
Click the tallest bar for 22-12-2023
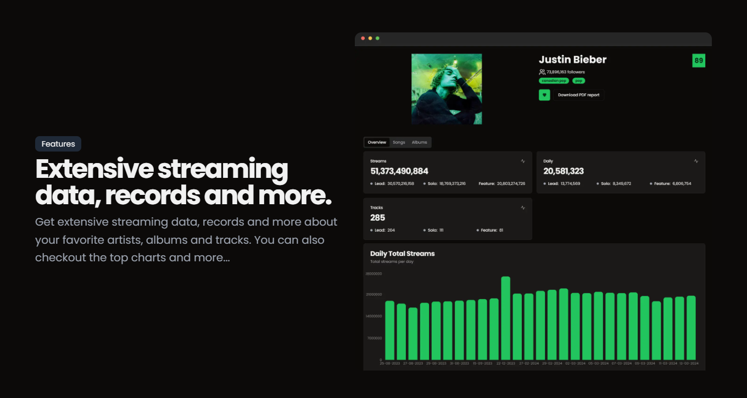click(x=506, y=318)
